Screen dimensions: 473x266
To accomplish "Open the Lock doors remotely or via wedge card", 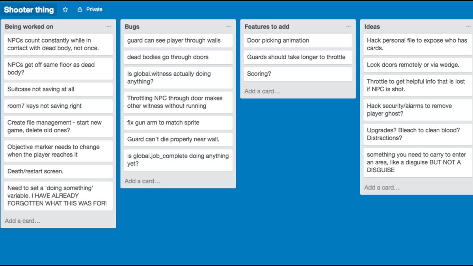I will click(x=417, y=65).
